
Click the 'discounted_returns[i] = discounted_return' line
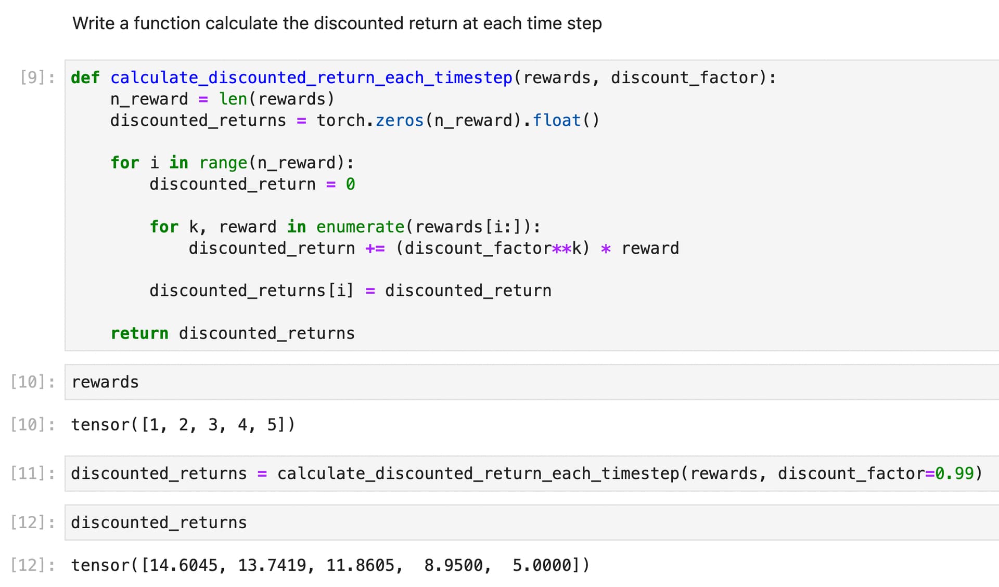click(x=350, y=290)
